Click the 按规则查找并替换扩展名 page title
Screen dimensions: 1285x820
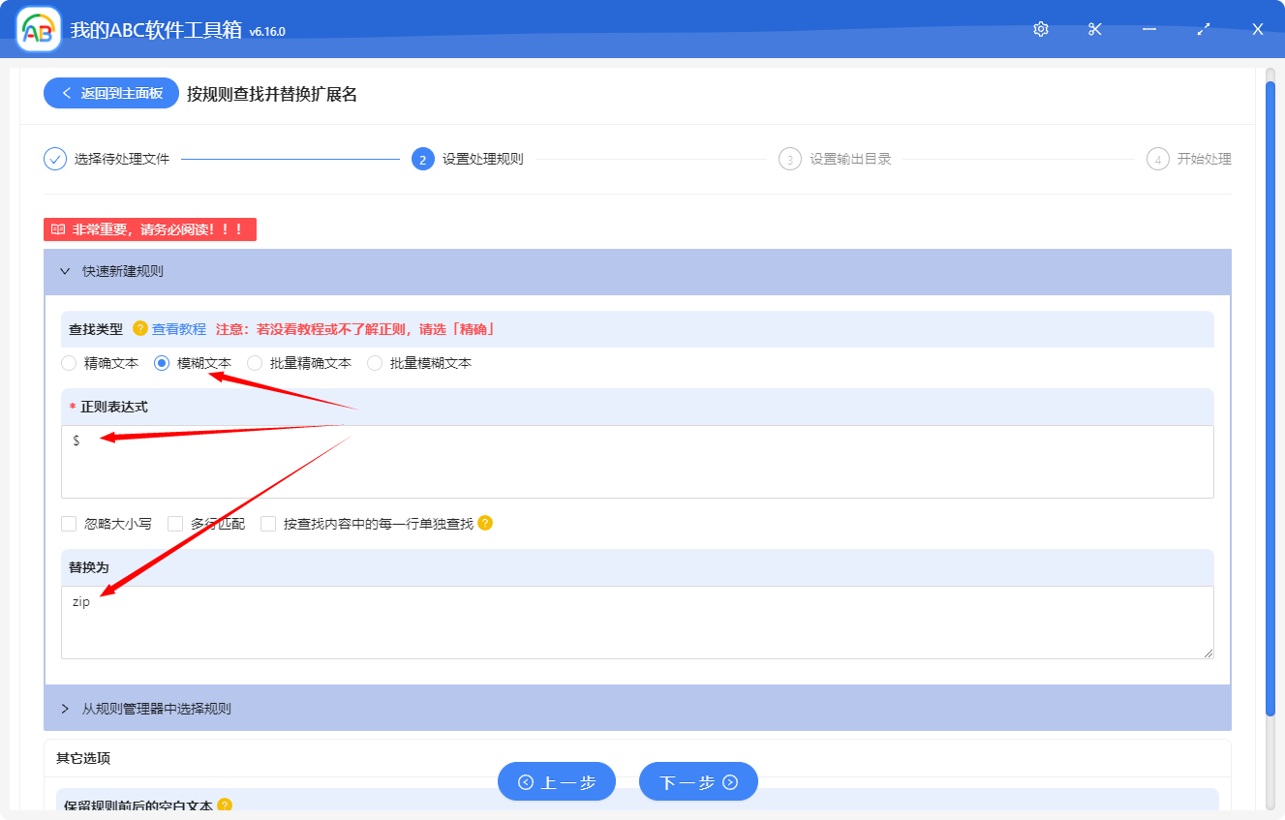click(x=272, y=94)
